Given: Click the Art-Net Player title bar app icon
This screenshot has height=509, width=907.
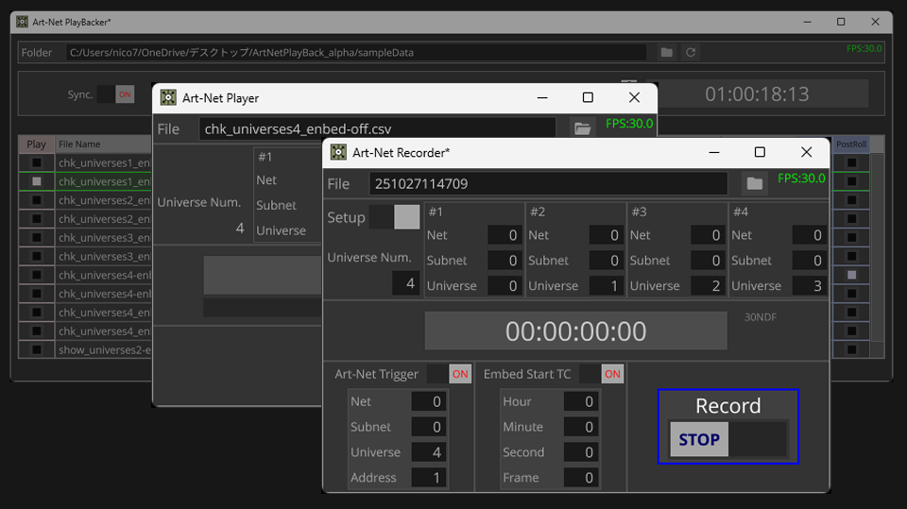Looking at the screenshot, I should coord(168,97).
